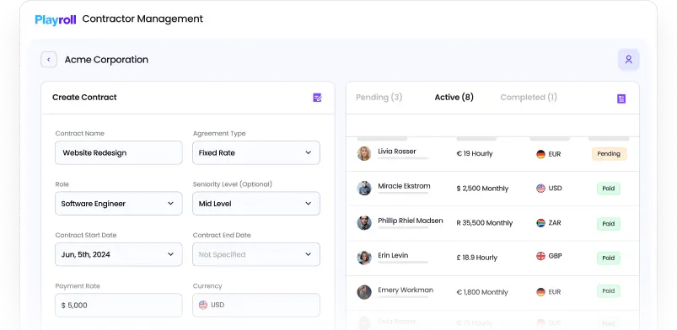Click the € 19 Hourly rate
Image resolution: width=677 pixels, height=330 pixels.
click(474, 153)
